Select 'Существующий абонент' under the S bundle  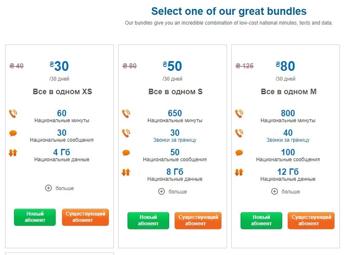[198, 221]
